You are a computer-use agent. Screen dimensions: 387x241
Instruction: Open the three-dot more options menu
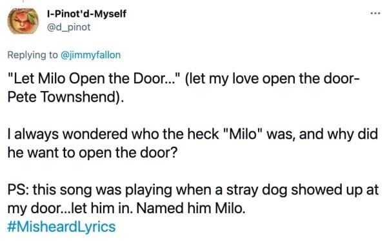click(x=375, y=13)
